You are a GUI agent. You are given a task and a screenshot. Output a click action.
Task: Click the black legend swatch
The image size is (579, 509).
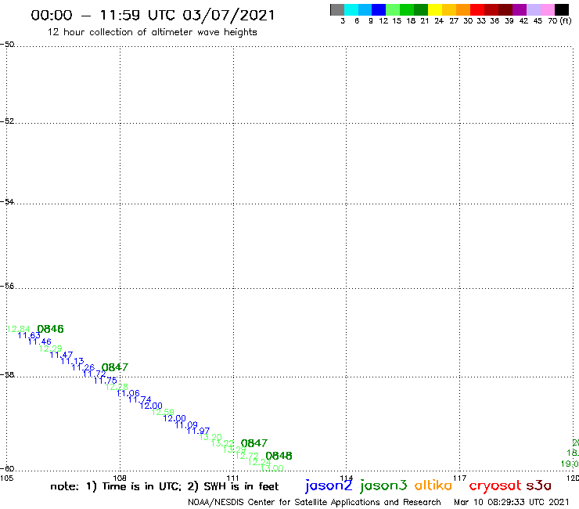point(561,10)
